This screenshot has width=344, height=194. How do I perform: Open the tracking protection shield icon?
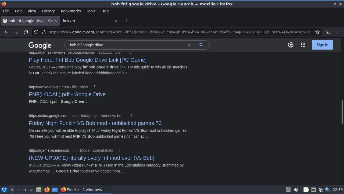click(x=36, y=32)
